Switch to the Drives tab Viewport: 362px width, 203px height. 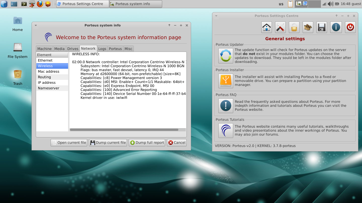pos(73,49)
